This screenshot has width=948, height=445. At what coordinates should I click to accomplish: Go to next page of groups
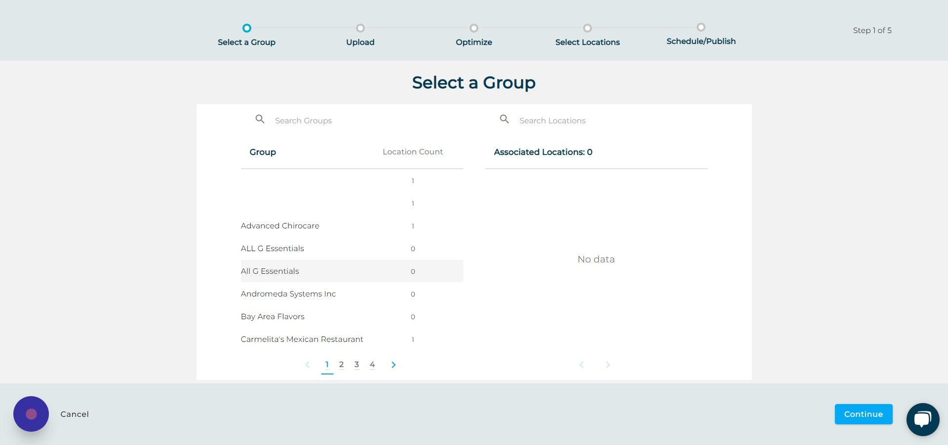point(394,365)
